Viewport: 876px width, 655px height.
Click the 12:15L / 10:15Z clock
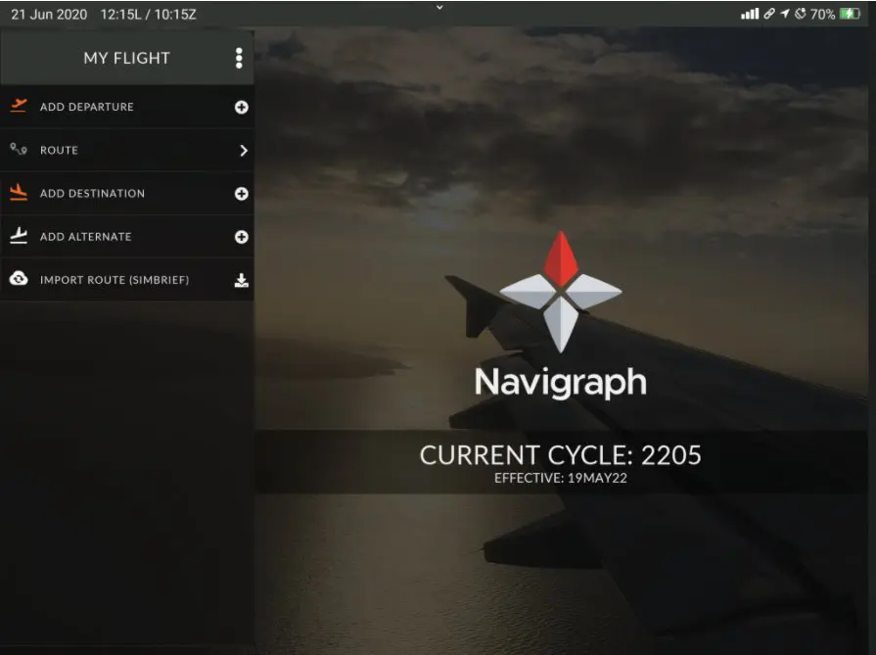click(149, 15)
